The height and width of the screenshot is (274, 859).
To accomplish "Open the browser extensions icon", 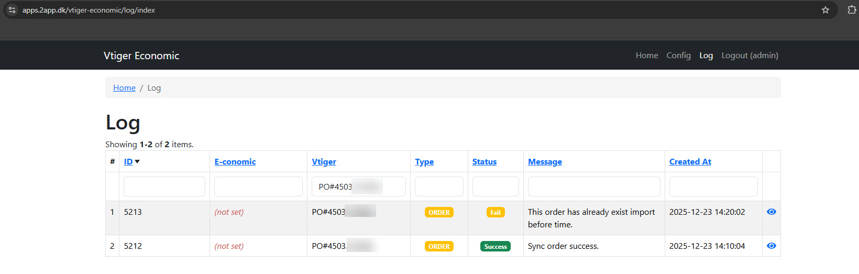I will [x=851, y=10].
